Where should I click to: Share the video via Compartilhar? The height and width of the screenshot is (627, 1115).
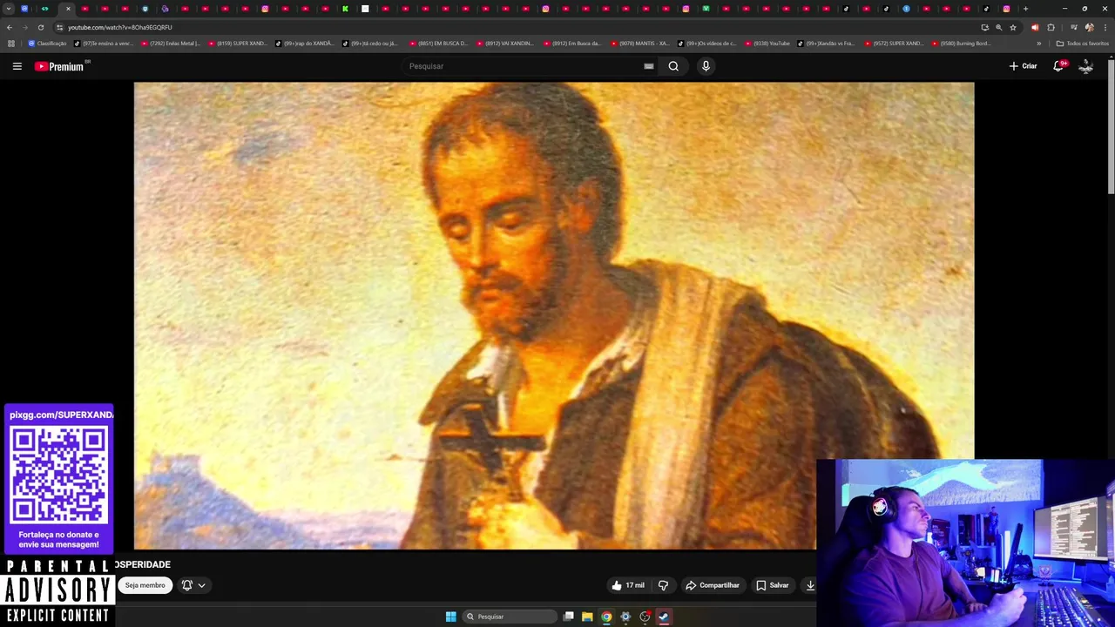tap(713, 585)
